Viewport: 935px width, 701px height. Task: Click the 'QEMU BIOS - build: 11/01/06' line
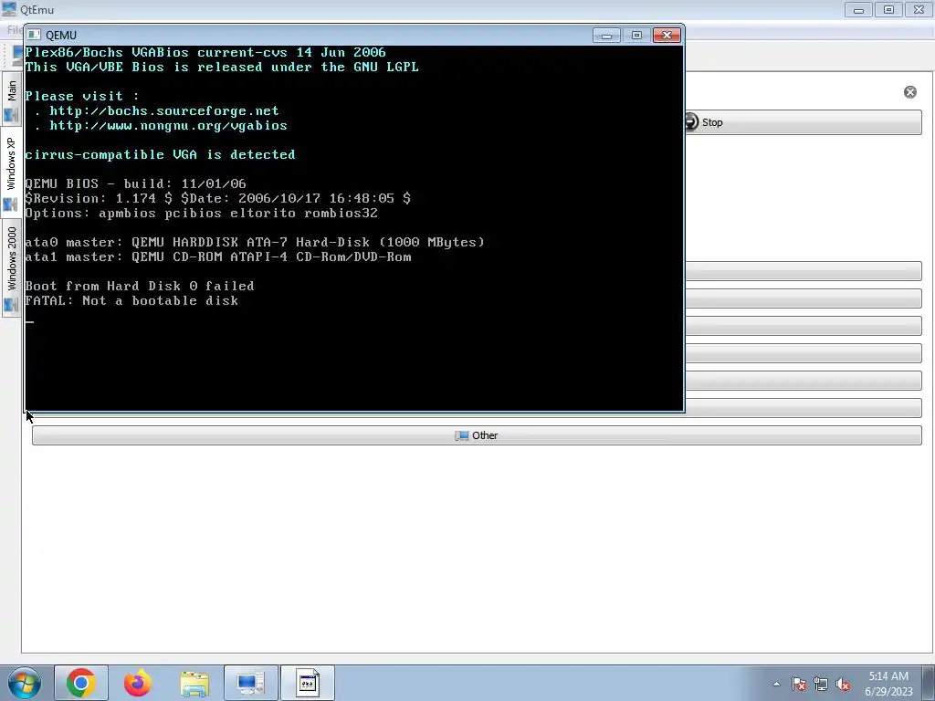(135, 183)
